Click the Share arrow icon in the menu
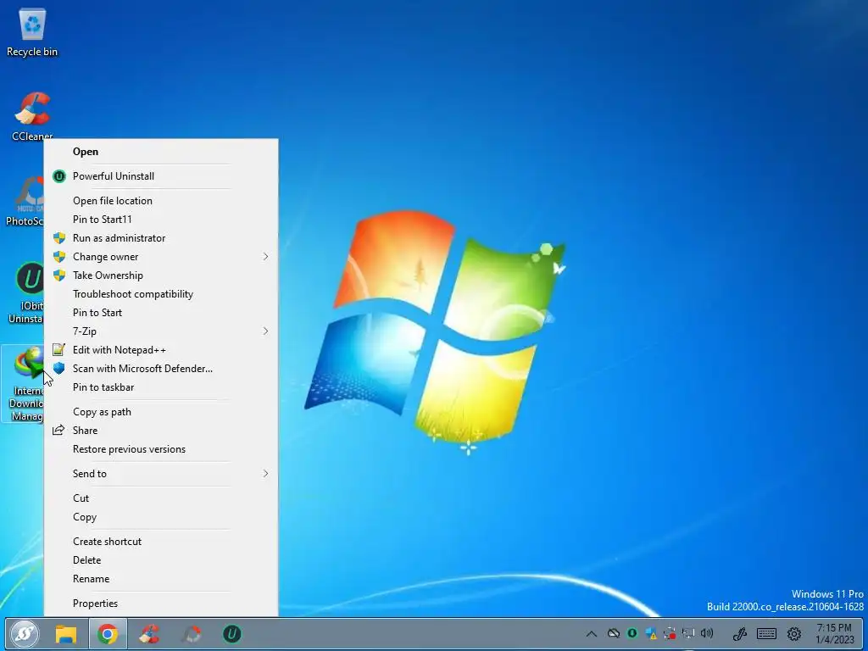The height and width of the screenshot is (651, 868). coord(58,430)
